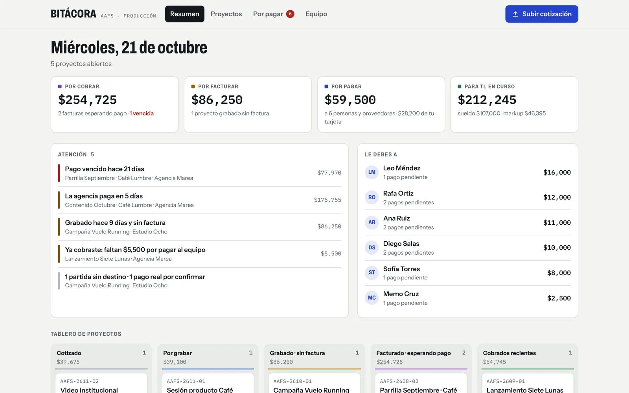Image resolution: width=629 pixels, height=393 pixels.
Task: Select Sofía Torres's ST avatar
Action: (x=372, y=273)
